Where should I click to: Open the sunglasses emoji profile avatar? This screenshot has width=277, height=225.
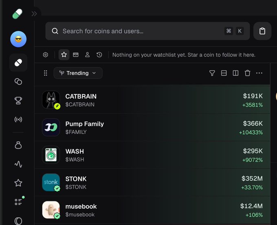coord(18,39)
